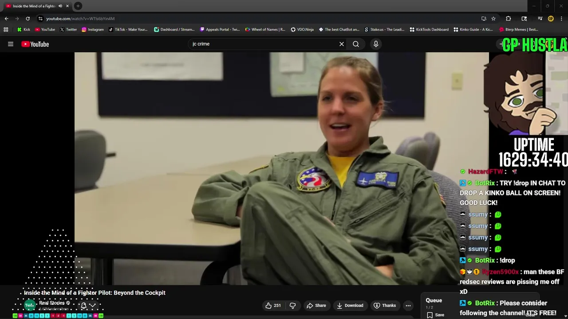Open Appeals Portal - Twi... bookmark

220,30
